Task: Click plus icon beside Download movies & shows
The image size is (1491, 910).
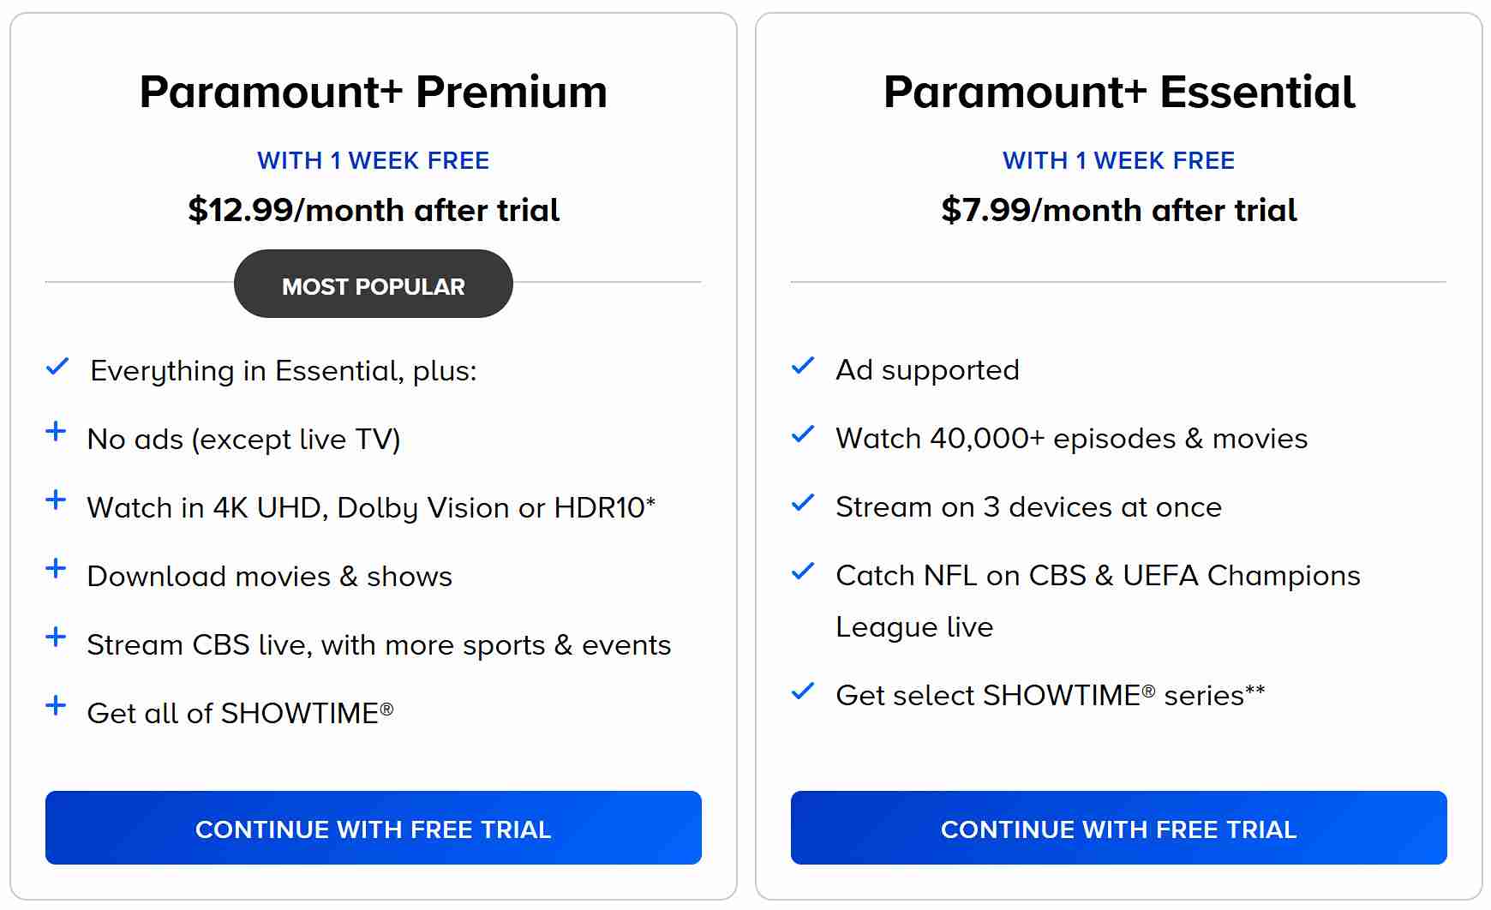Action: [56, 568]
